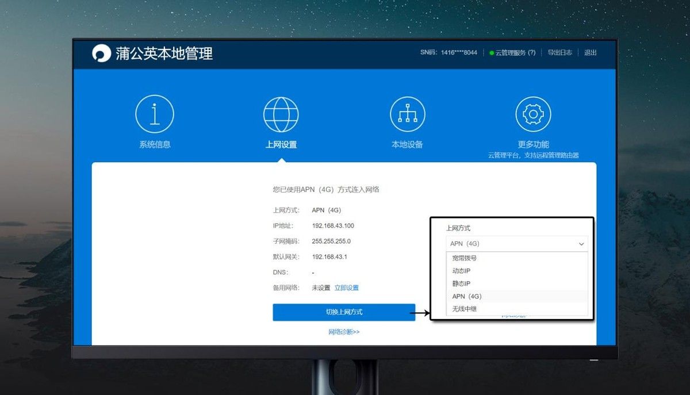Select 动态IP in the connection list

(x=462, y=271)
